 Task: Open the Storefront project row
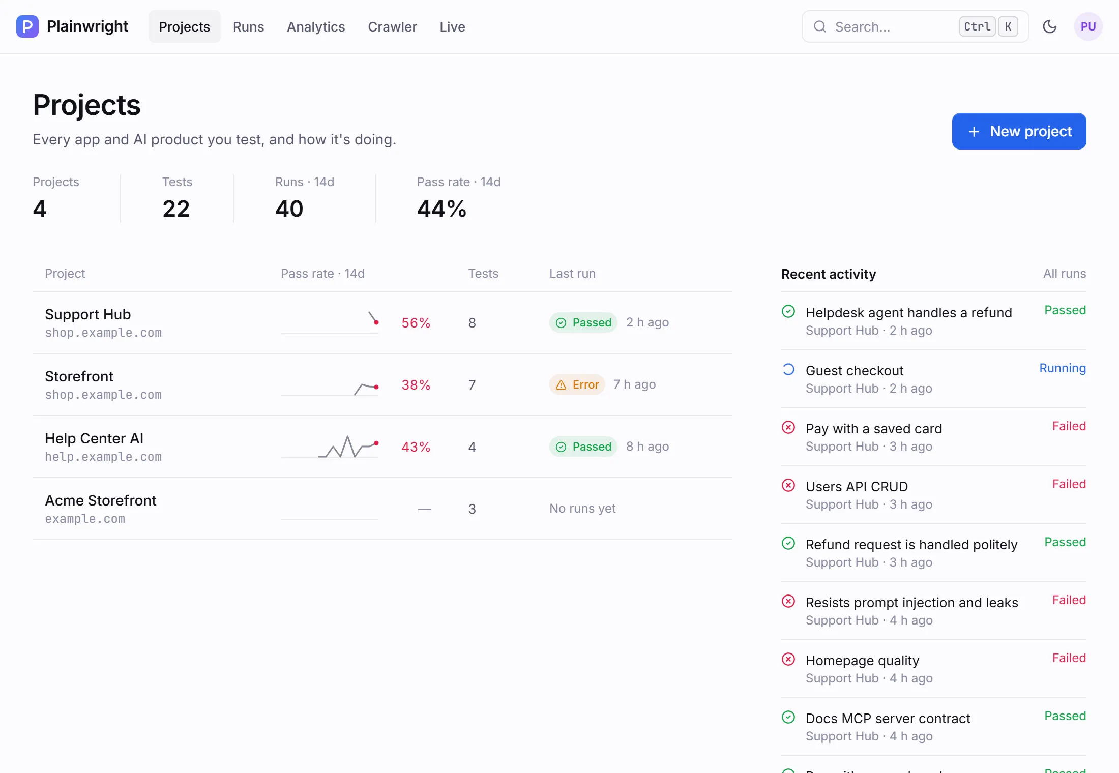click(x=382, y=384)
